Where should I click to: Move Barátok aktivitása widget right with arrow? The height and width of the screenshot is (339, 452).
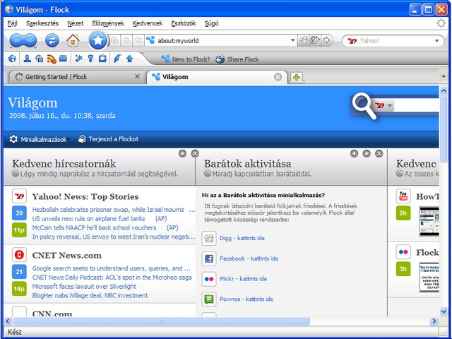(367, 154)
